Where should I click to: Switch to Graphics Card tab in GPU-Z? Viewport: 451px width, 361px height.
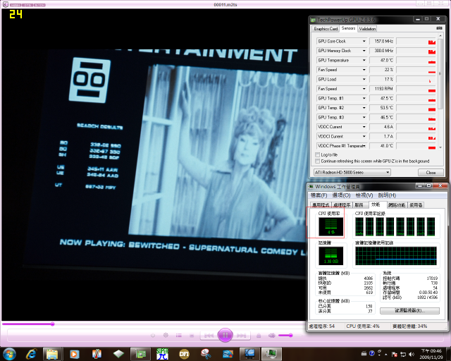[x=326, y=29]
